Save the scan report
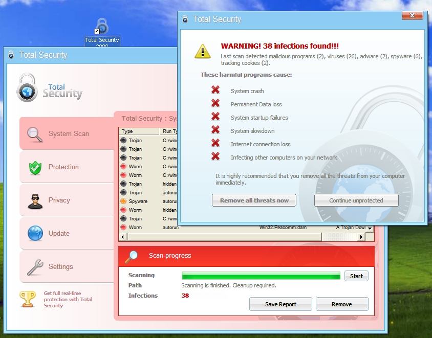432x338 pixels. 280,304
